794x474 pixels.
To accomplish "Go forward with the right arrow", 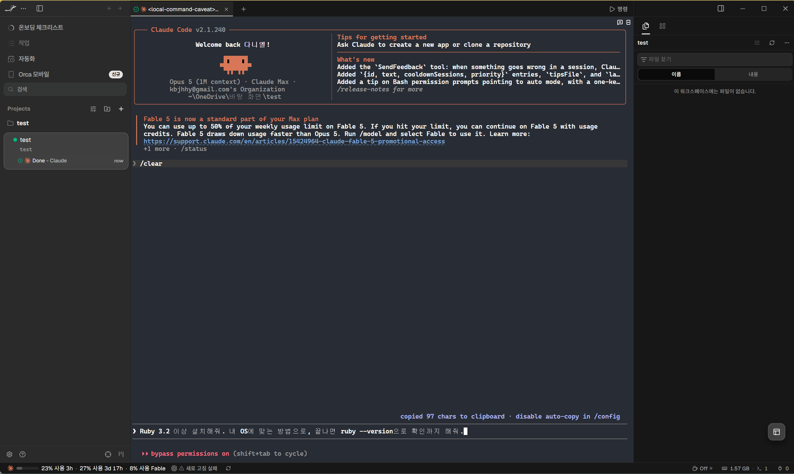I will (120, 9).
